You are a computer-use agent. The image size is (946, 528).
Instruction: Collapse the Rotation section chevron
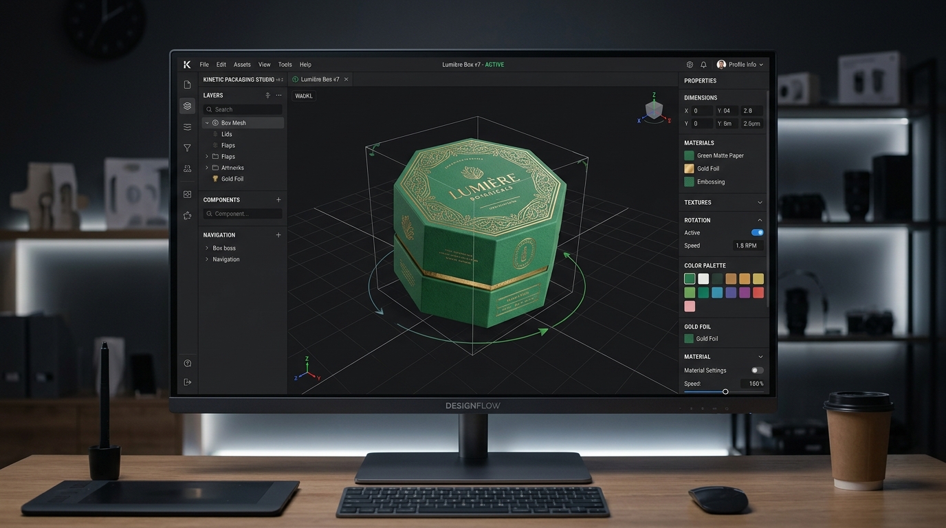[x=760, y=221]
